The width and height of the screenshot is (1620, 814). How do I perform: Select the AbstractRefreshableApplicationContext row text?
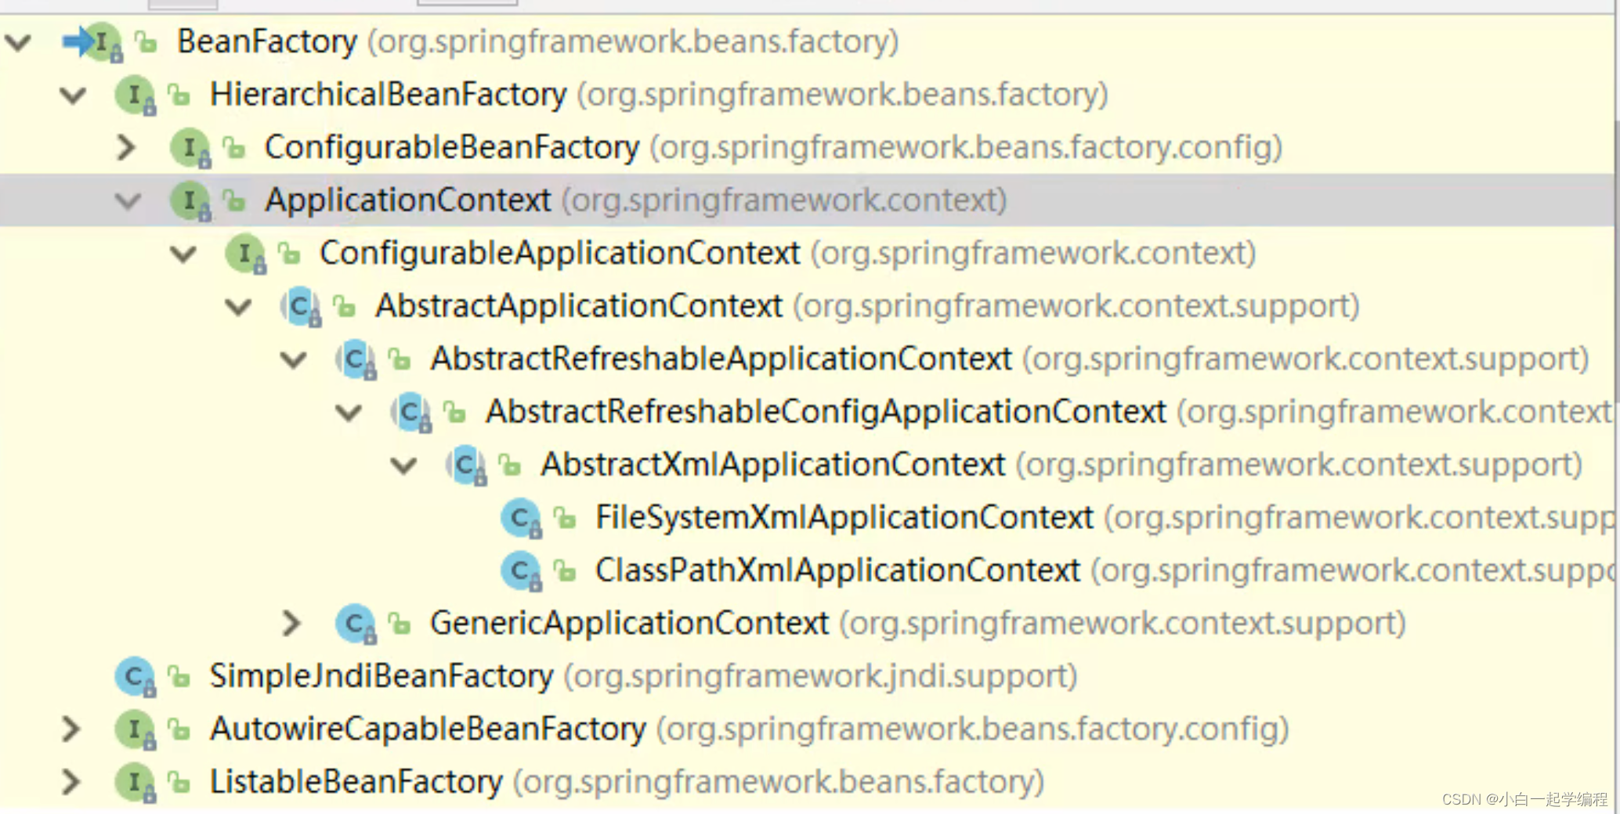[x=1010, y=359]
